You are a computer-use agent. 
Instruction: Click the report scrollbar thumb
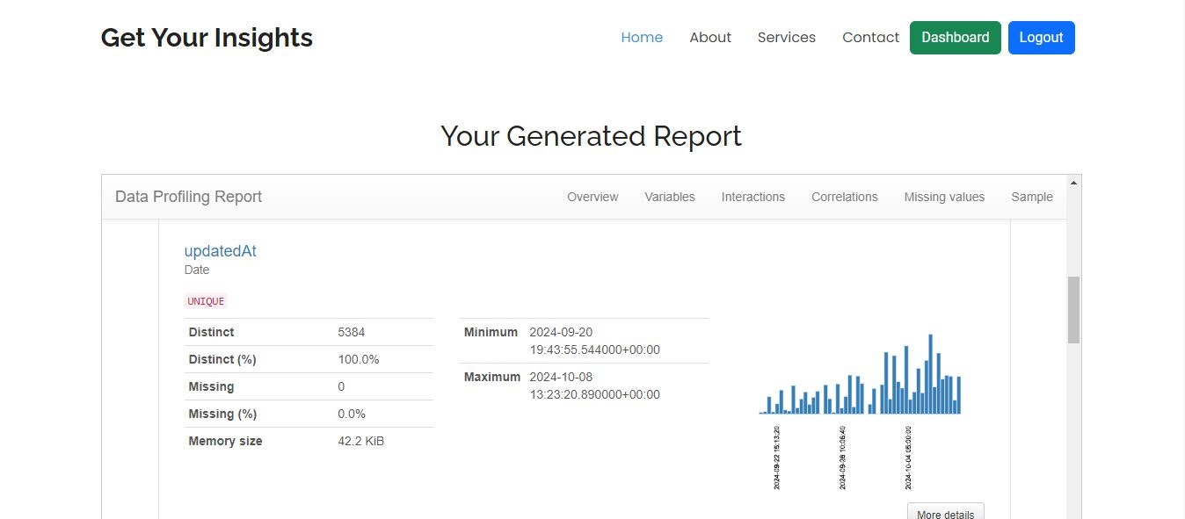(x=1073, y=310)
